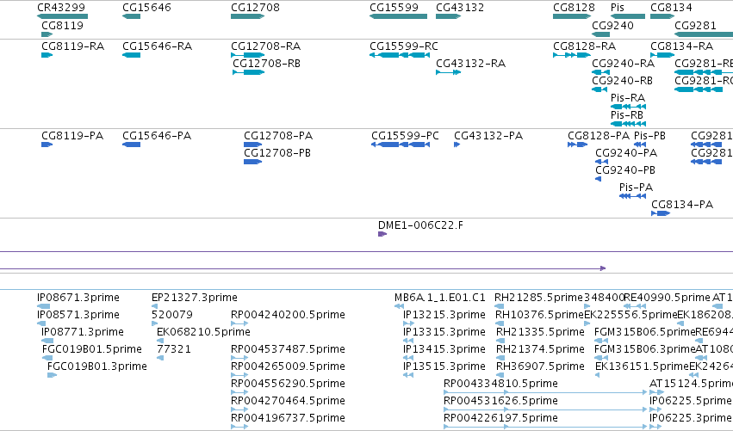
Task: Select the RP004537487.5prime EST
Action: pos(239,358)
